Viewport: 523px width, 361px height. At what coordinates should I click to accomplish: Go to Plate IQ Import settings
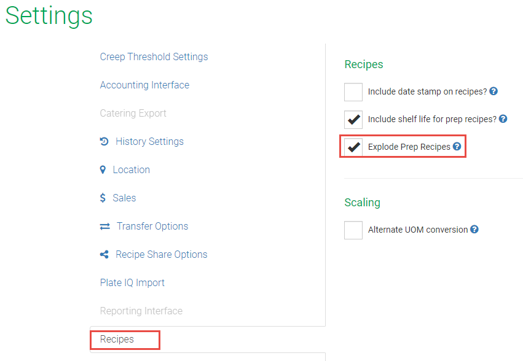(132, 282)
